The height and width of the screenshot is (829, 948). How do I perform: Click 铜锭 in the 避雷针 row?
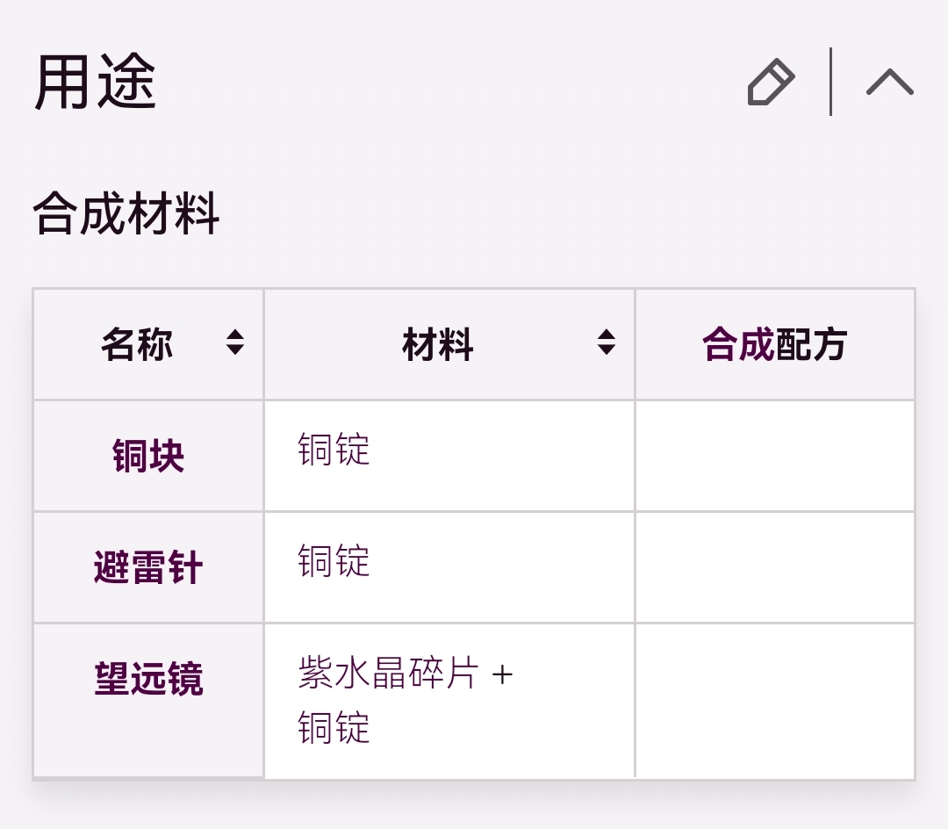(x=334, y=561)
